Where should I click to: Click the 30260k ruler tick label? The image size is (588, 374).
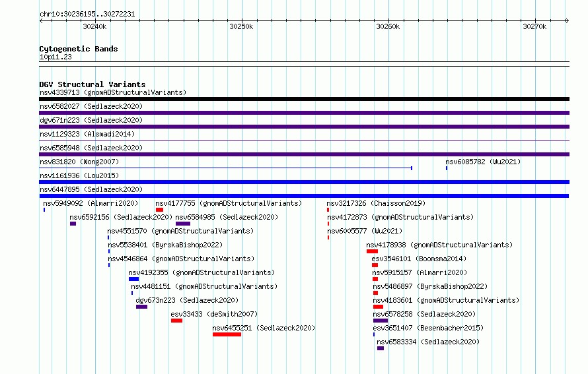pyautogui.click(x=388, y=26)
